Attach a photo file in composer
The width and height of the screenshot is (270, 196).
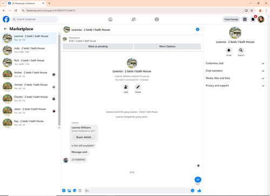click(x=69, y=191)
